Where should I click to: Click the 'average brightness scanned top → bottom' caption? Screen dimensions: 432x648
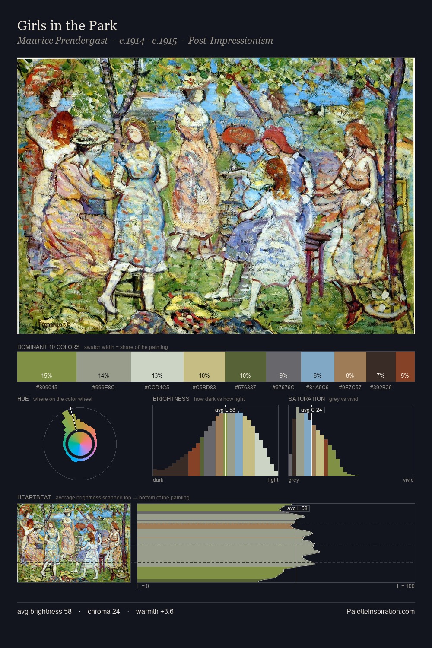click(123, 498)
